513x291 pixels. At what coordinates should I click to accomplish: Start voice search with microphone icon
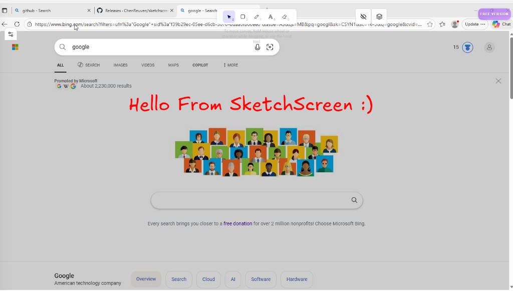(258, 47)
